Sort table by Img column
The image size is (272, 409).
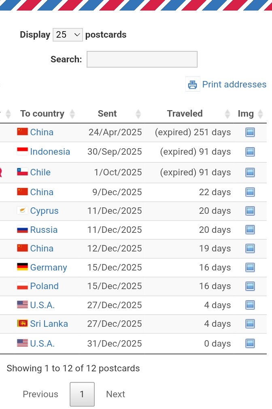pos(246,114)
